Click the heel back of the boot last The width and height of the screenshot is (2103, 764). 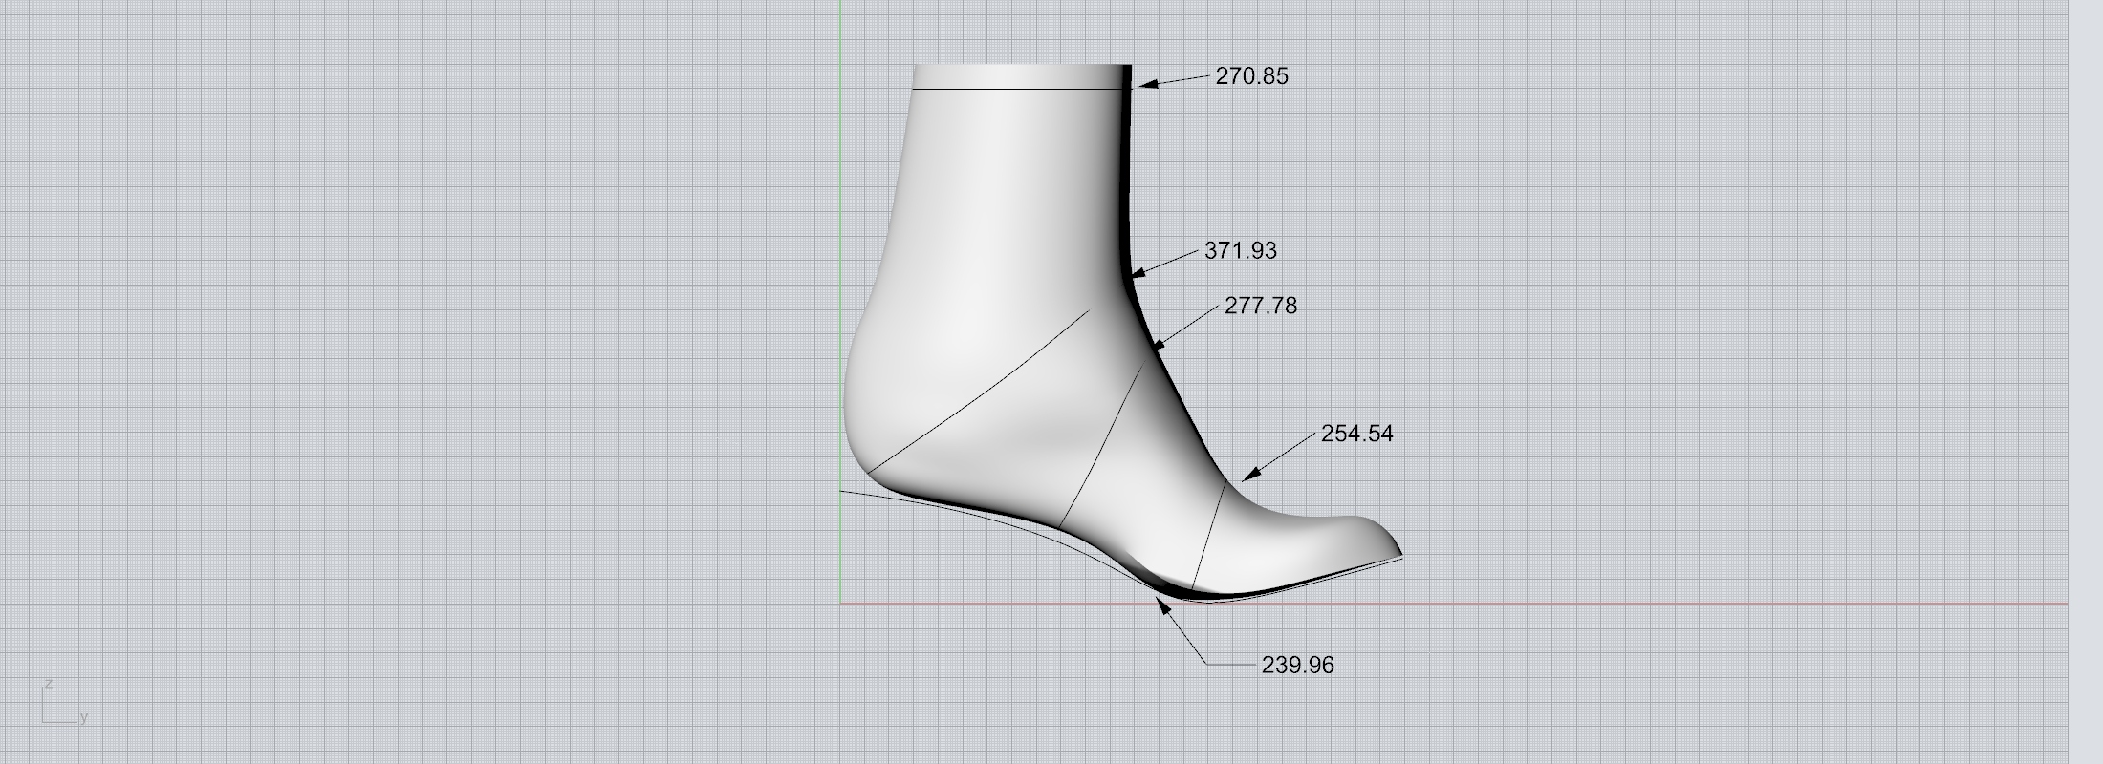pos(846,401)
